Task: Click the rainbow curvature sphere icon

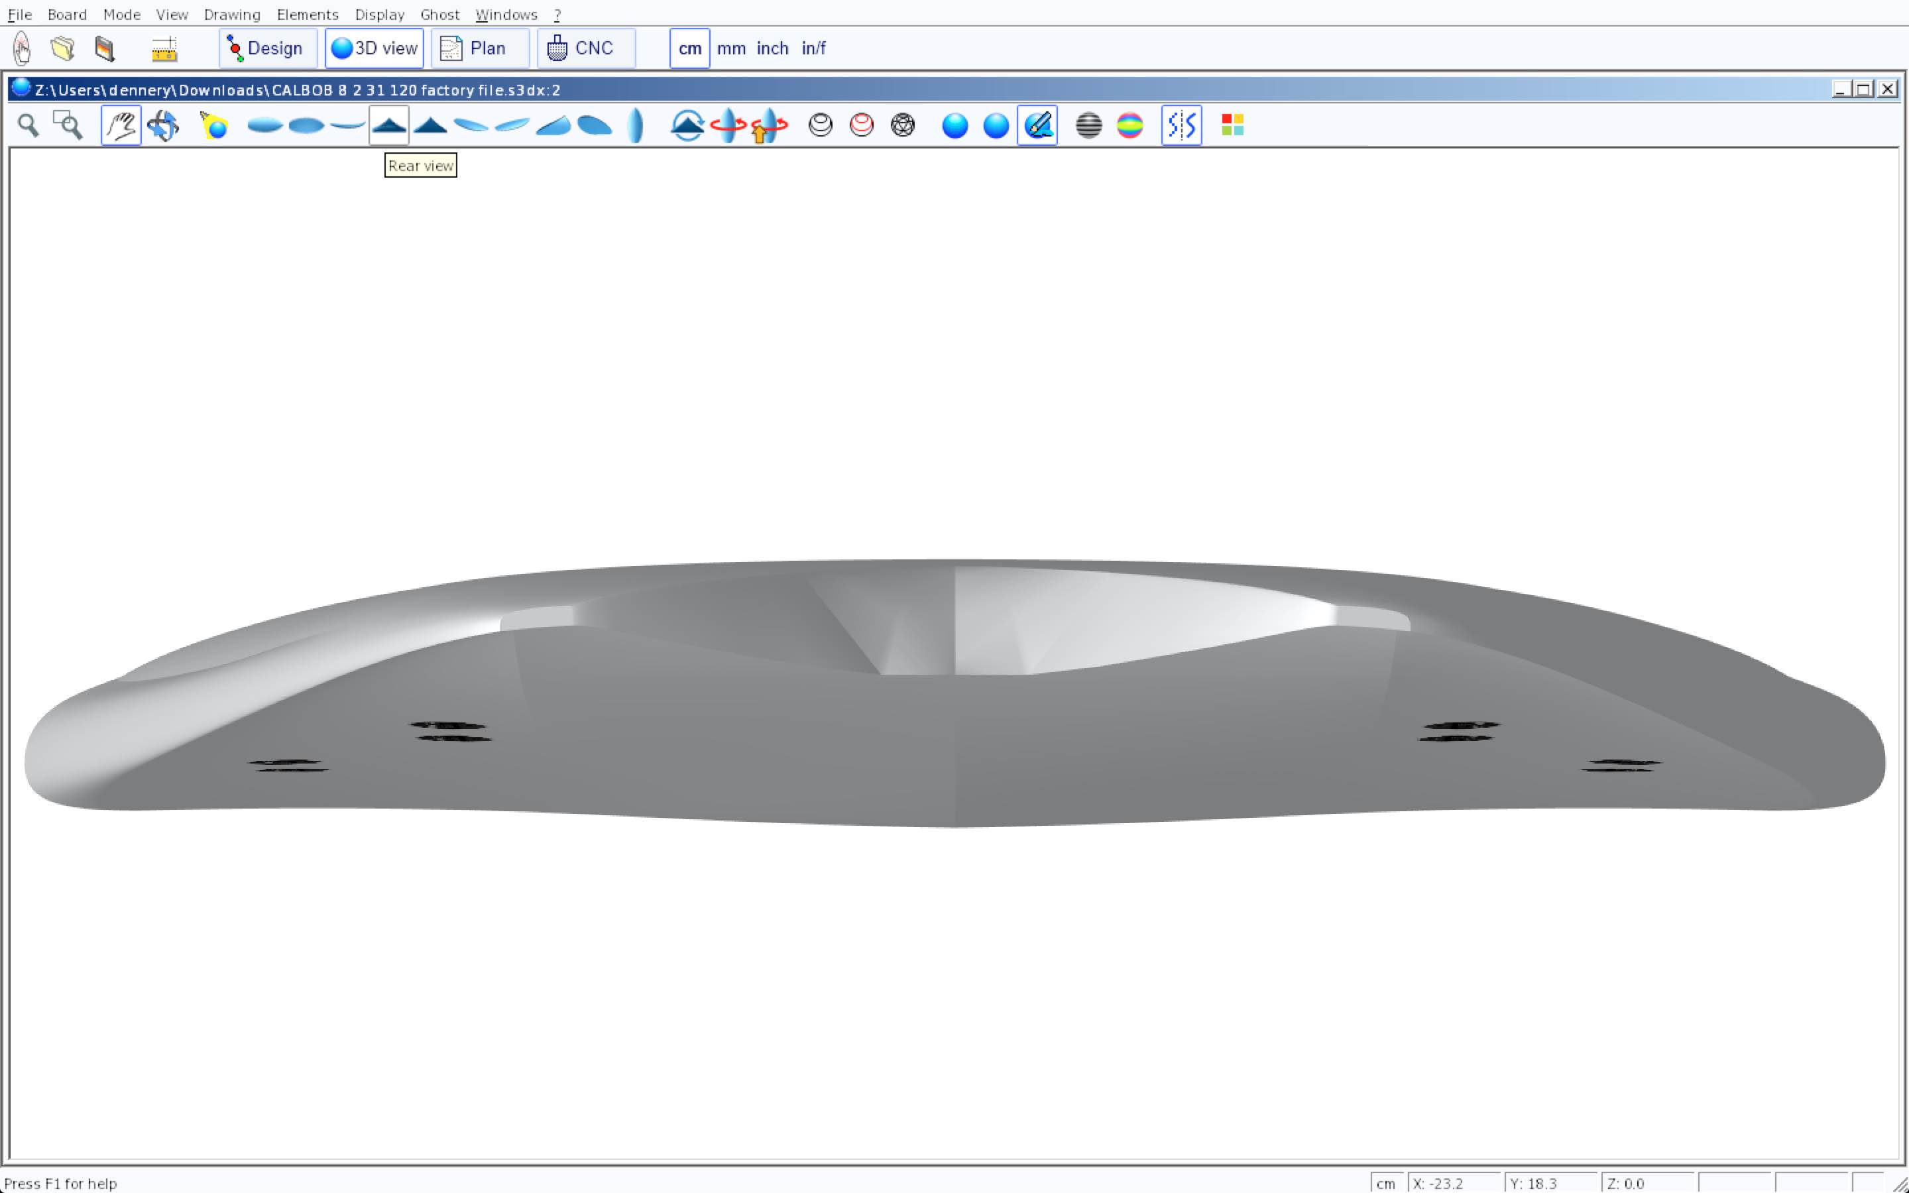Action: [1129, 125]
